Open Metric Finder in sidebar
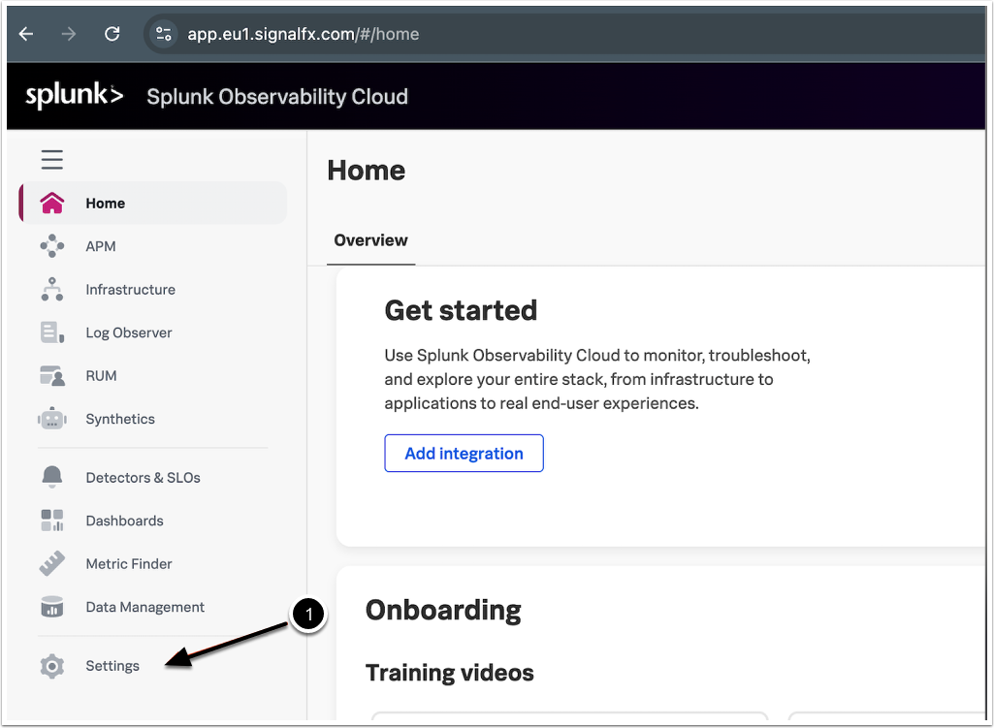 coord(129,564)
